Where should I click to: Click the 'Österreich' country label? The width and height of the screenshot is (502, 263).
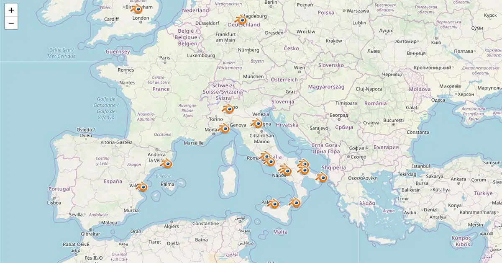click(284, 80)
